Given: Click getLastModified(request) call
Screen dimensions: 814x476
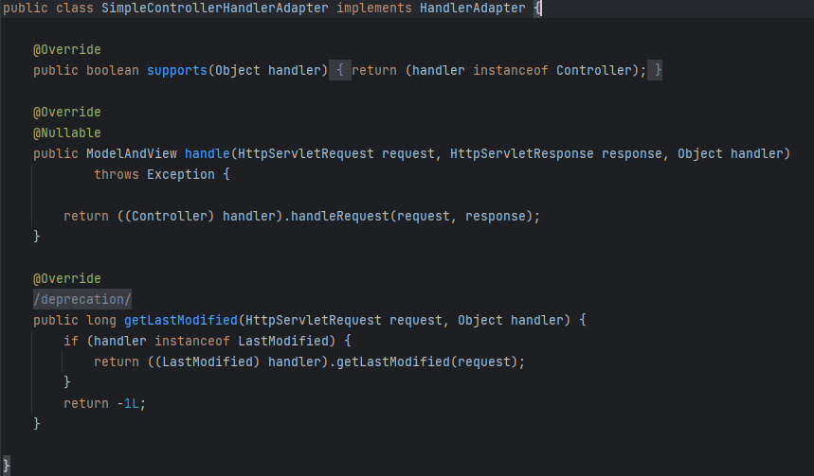Looking at the screenshot, I should (x=426, y=361).
